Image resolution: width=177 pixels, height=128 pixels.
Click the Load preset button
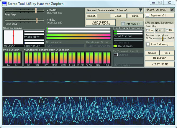[118, 16]
